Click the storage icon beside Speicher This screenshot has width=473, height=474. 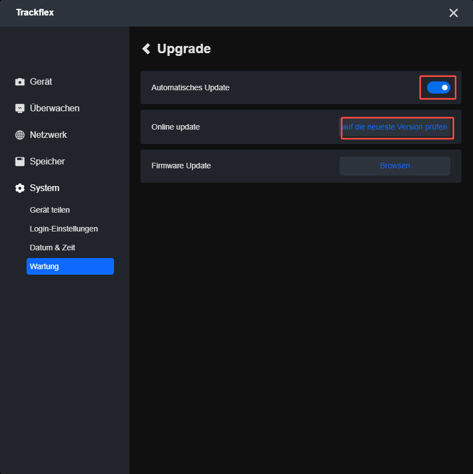click(x=20, y=162)
